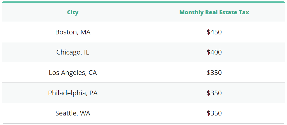Viewport: 287px width, 125px height.
Task: Click the "IL" state abbreviation
Action: pyautogui.click(x=87, y=52)
